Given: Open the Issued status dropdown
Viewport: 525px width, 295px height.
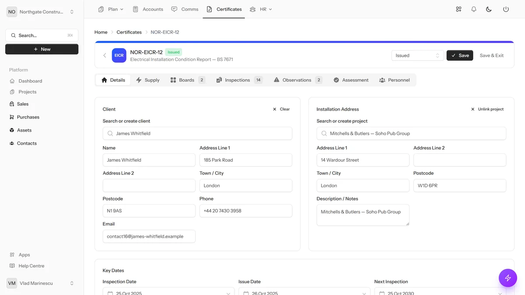Looking at the screenshot, I should click(x=417, y=56).
